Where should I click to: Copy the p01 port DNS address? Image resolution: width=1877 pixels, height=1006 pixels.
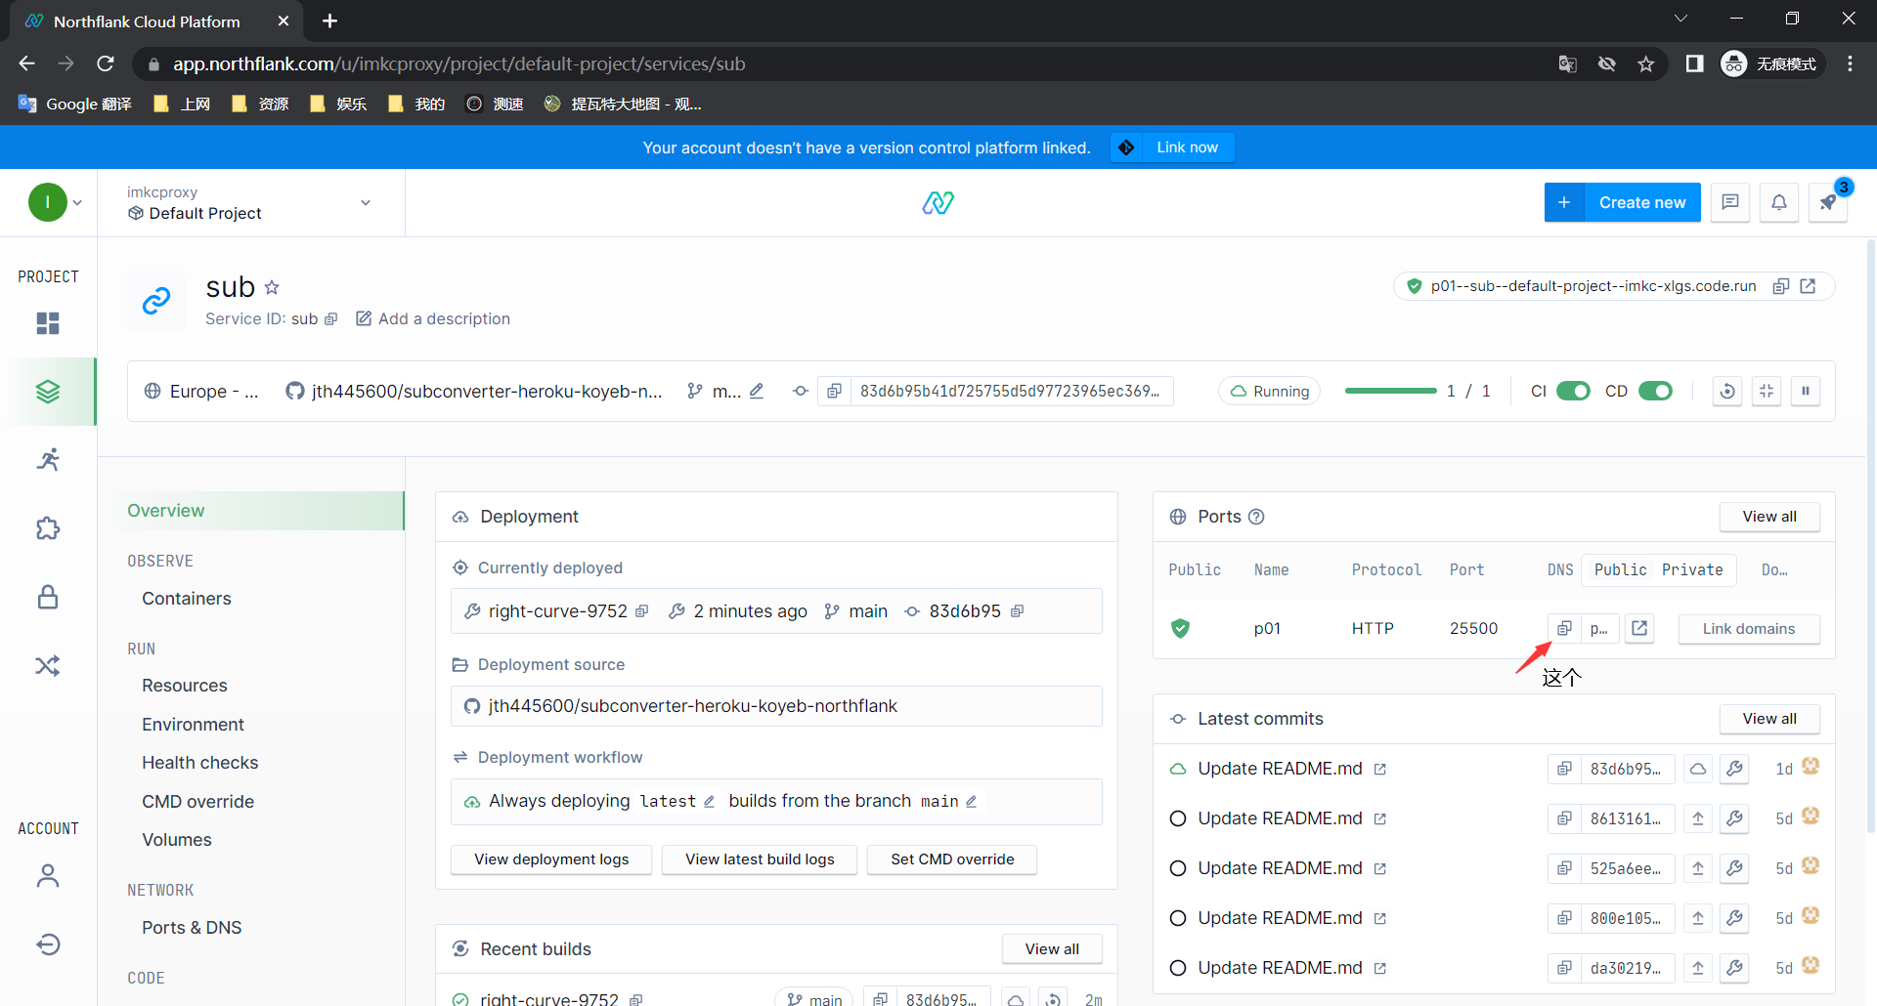(x=1564, y=628)
